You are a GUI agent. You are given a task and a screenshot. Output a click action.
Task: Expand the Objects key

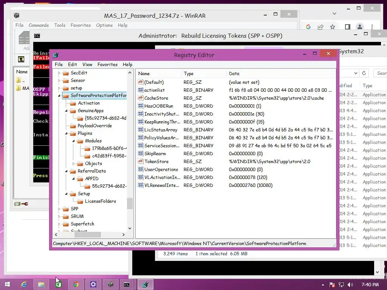point(73,164)
